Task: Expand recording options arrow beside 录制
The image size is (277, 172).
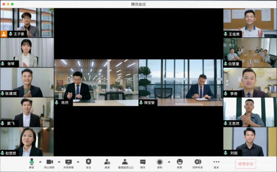Action: tap(169, 162)
